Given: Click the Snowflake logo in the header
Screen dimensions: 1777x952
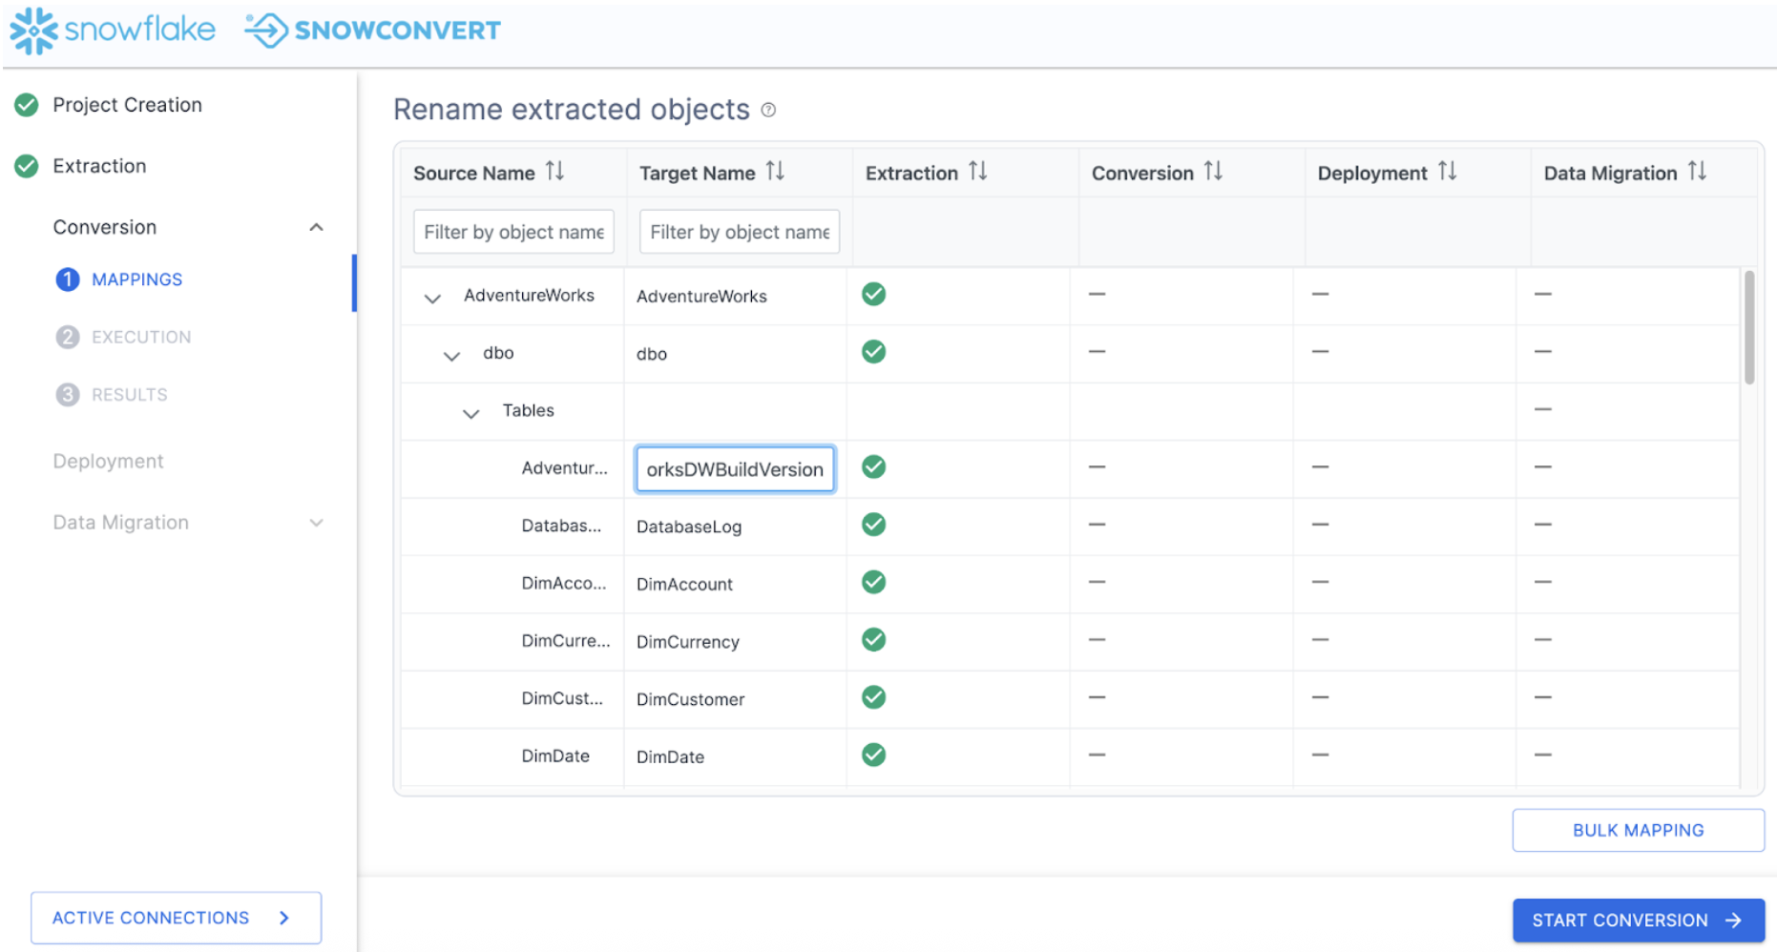Looking at the screenshot, I should tap(32, 30).
